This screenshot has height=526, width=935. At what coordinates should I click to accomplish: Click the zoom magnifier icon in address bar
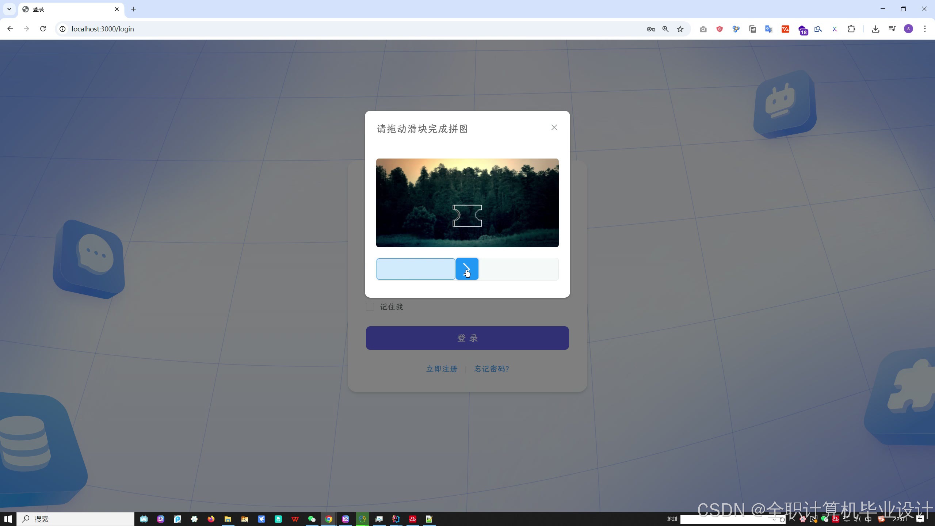[x=665, y=29]
